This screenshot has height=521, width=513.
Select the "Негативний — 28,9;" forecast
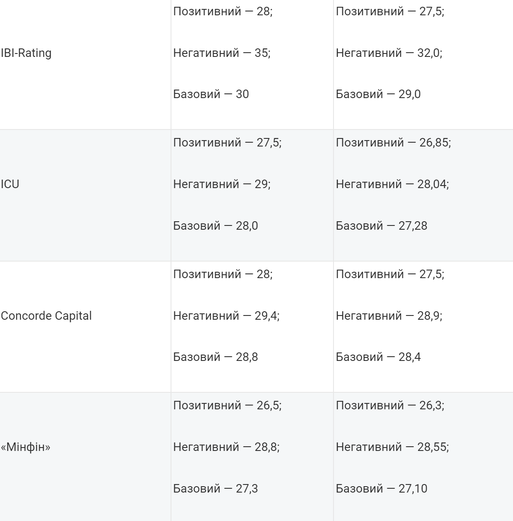tap(389, 316)
